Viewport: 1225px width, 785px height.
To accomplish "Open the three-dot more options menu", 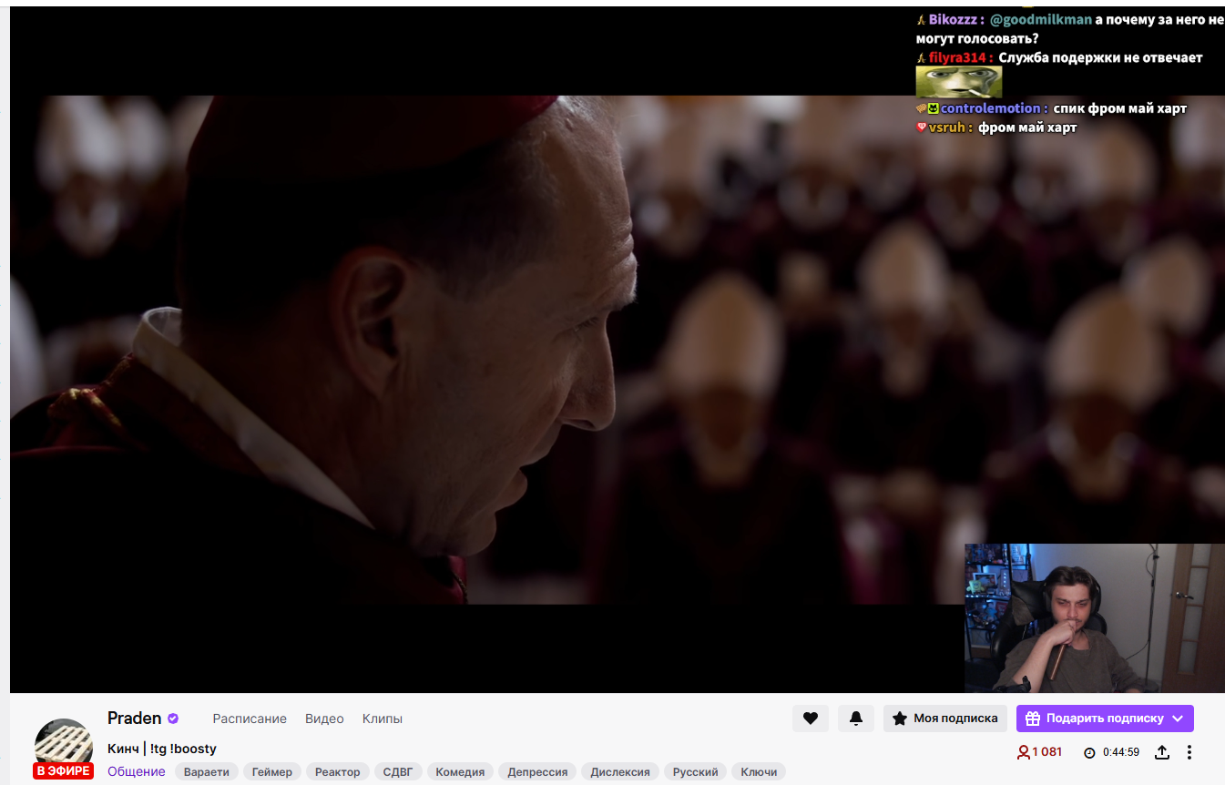I will click(1189, 752).
